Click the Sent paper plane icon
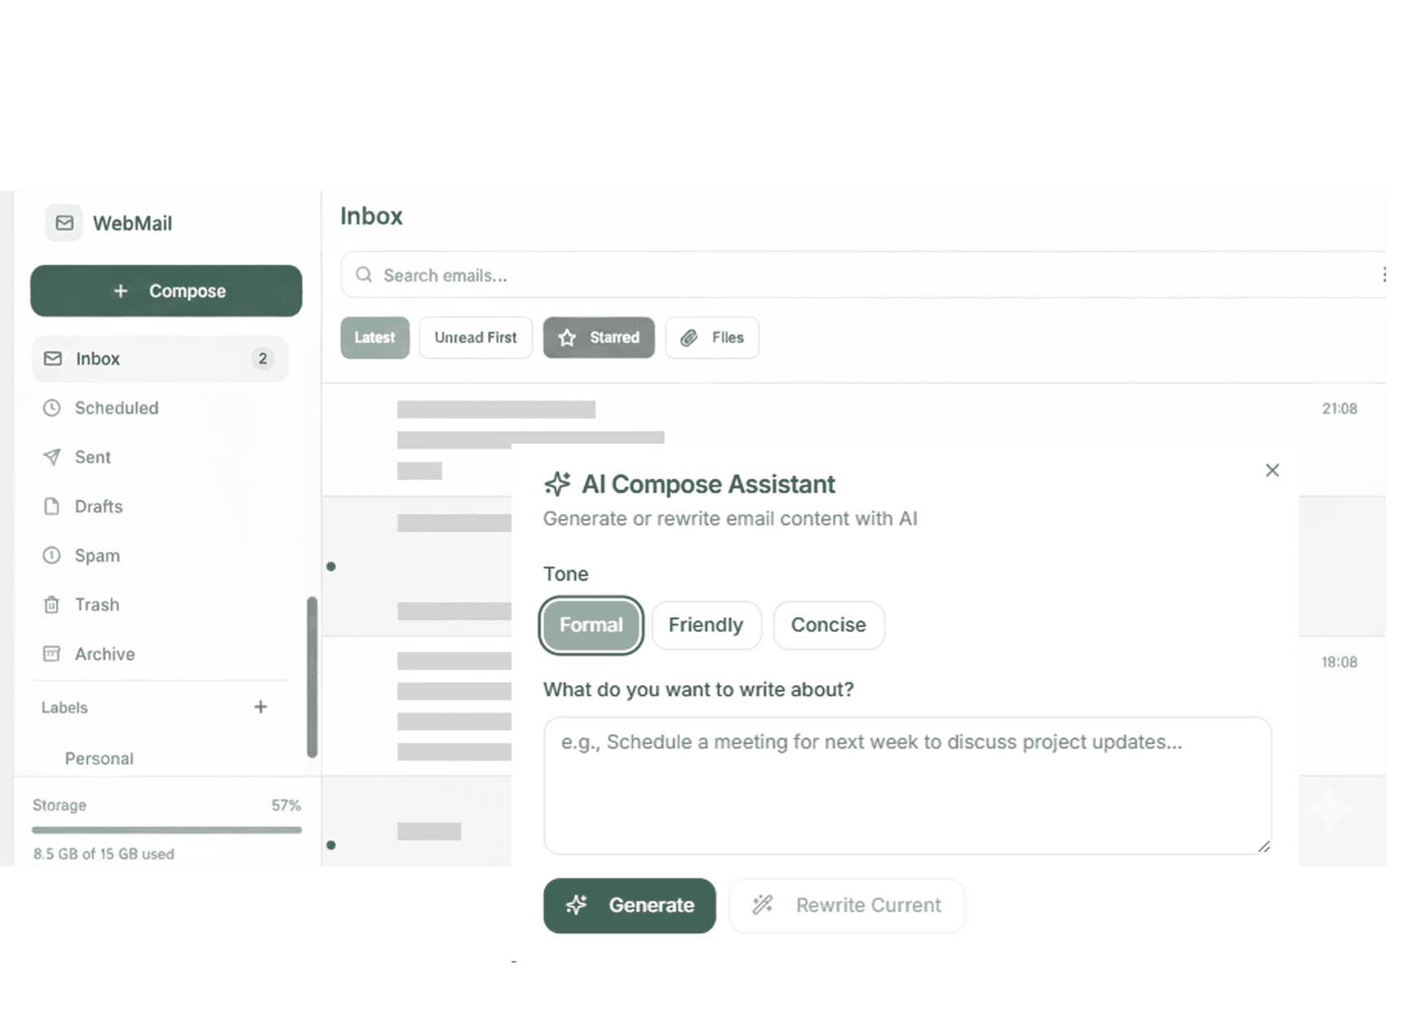Screen dimensions: 1426x1031 click(x=51, y=457)
